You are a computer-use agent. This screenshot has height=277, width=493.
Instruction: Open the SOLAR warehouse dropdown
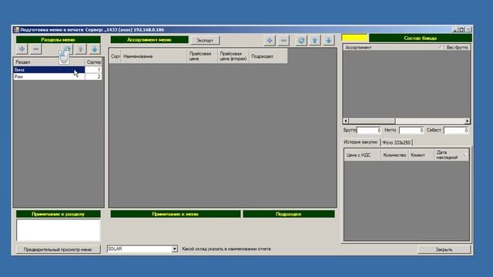point(175,249)
